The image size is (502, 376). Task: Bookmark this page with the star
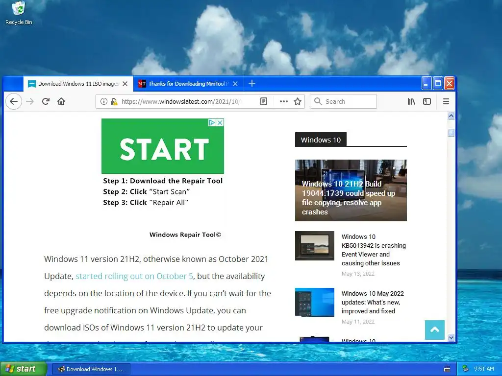click(298, 101)
